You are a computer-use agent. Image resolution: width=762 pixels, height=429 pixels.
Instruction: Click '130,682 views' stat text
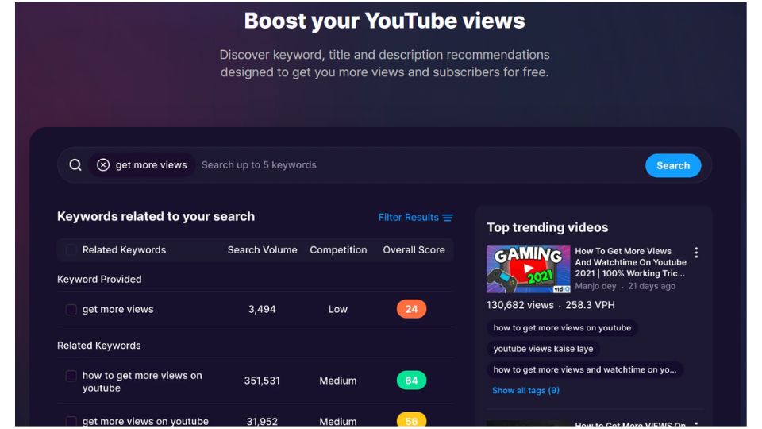point(520,305)
